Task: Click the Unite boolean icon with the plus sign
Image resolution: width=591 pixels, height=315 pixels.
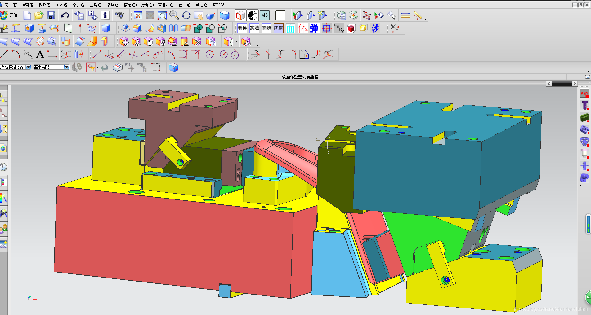Action: click(198, 28)
